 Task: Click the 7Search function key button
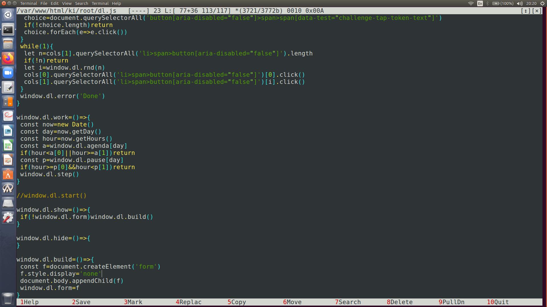(348, 302)
